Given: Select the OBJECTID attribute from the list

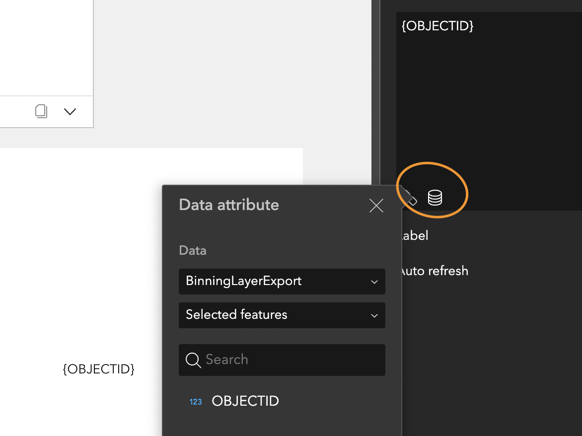Looking at the screenshot, I should point(245,401).
